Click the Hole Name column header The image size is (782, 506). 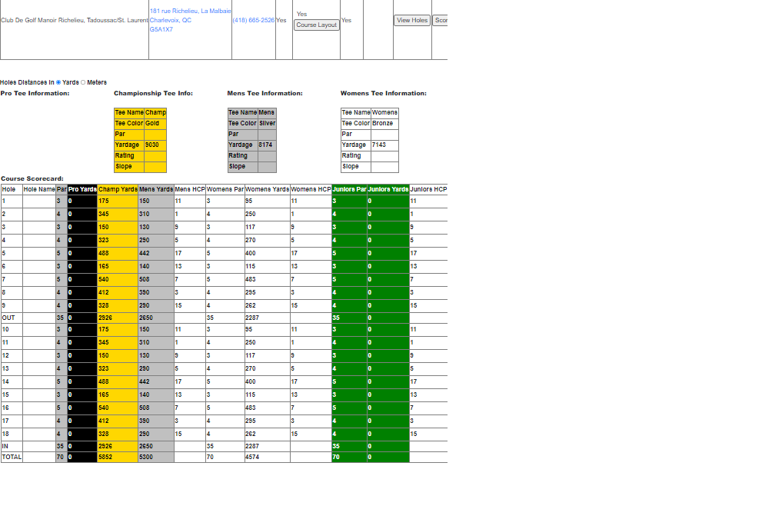click(39, 189)
